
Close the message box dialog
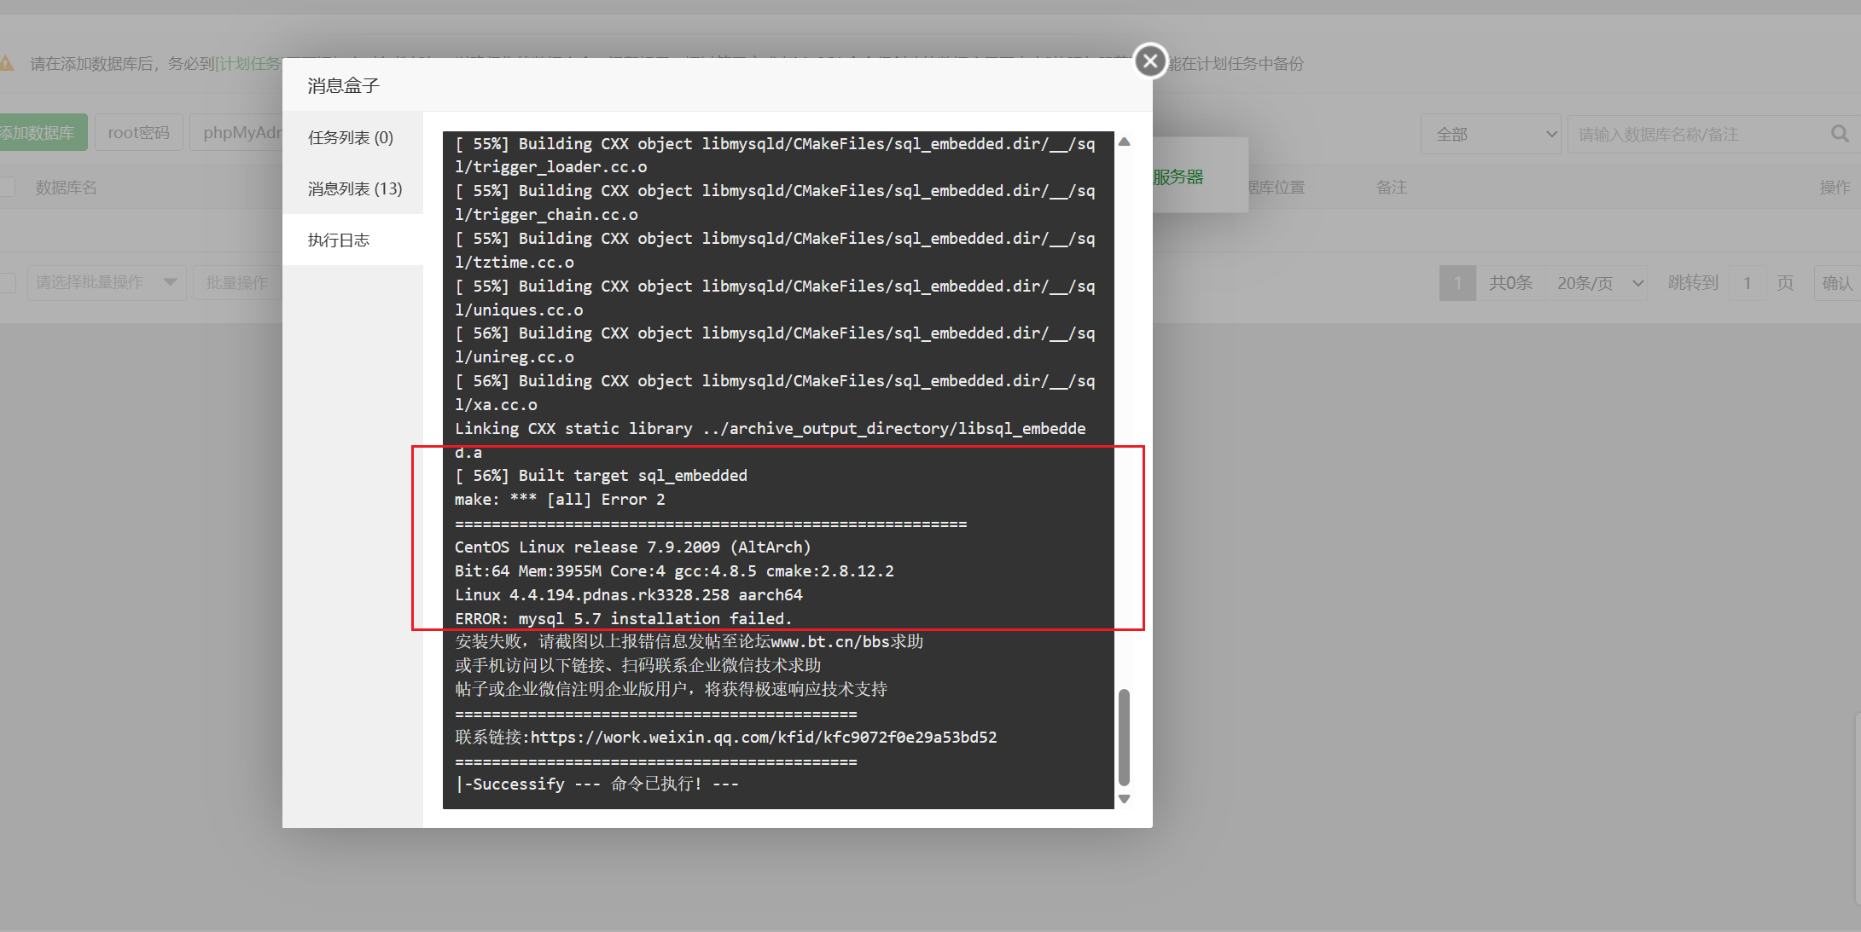coord(1150,61)
